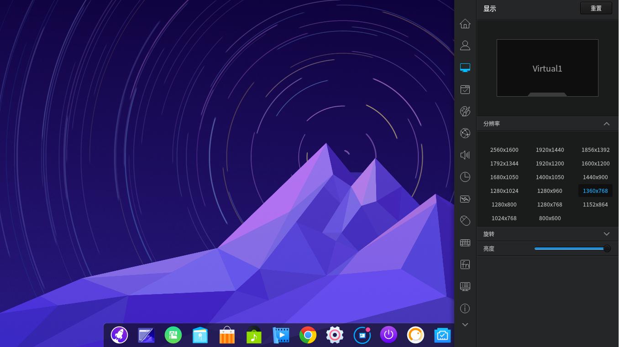Choose the 1280x800 resolution
The image size is (619, 347).
(504, 204)
